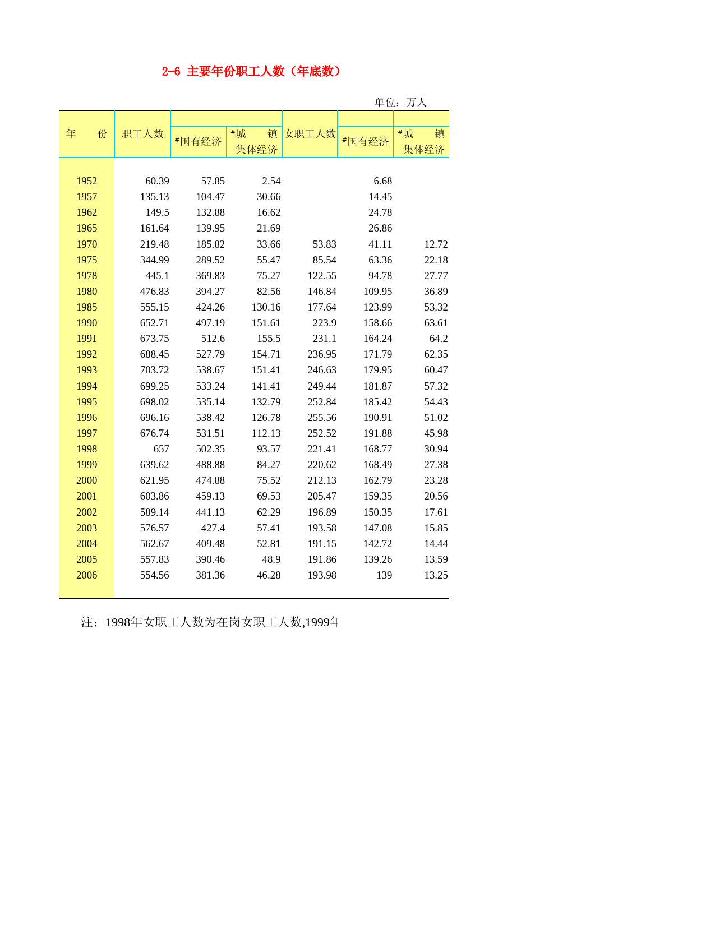Click the value 698.02
The image size is (715, 925).
155,402
